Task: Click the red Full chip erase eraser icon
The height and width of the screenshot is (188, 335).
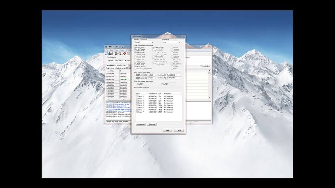Action: pyautogui.click(x=124, y=54)
